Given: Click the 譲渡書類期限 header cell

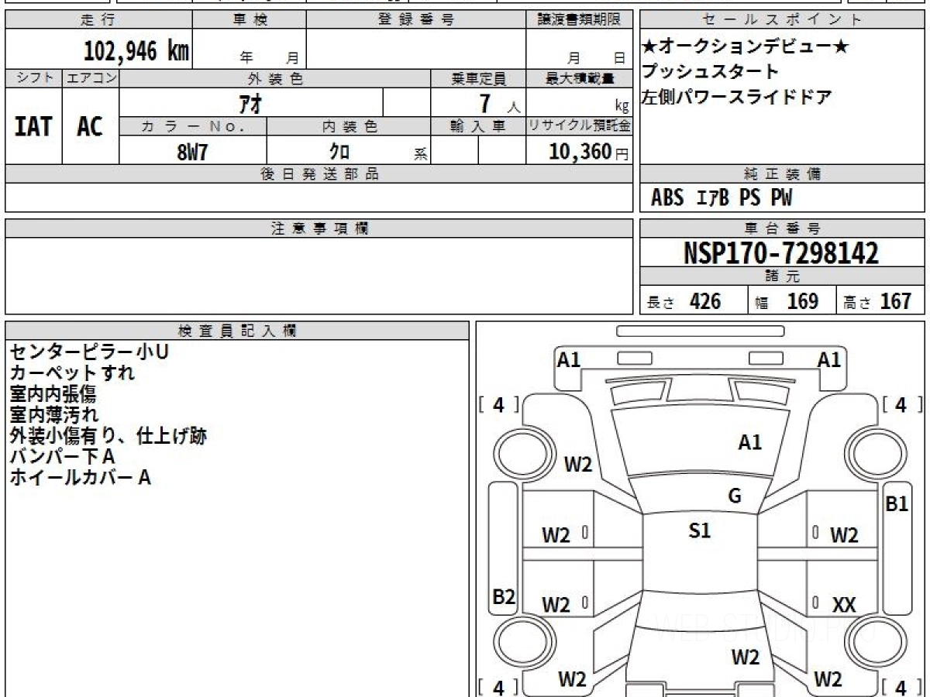Looking at the screenshot, I should click(579, 20).
